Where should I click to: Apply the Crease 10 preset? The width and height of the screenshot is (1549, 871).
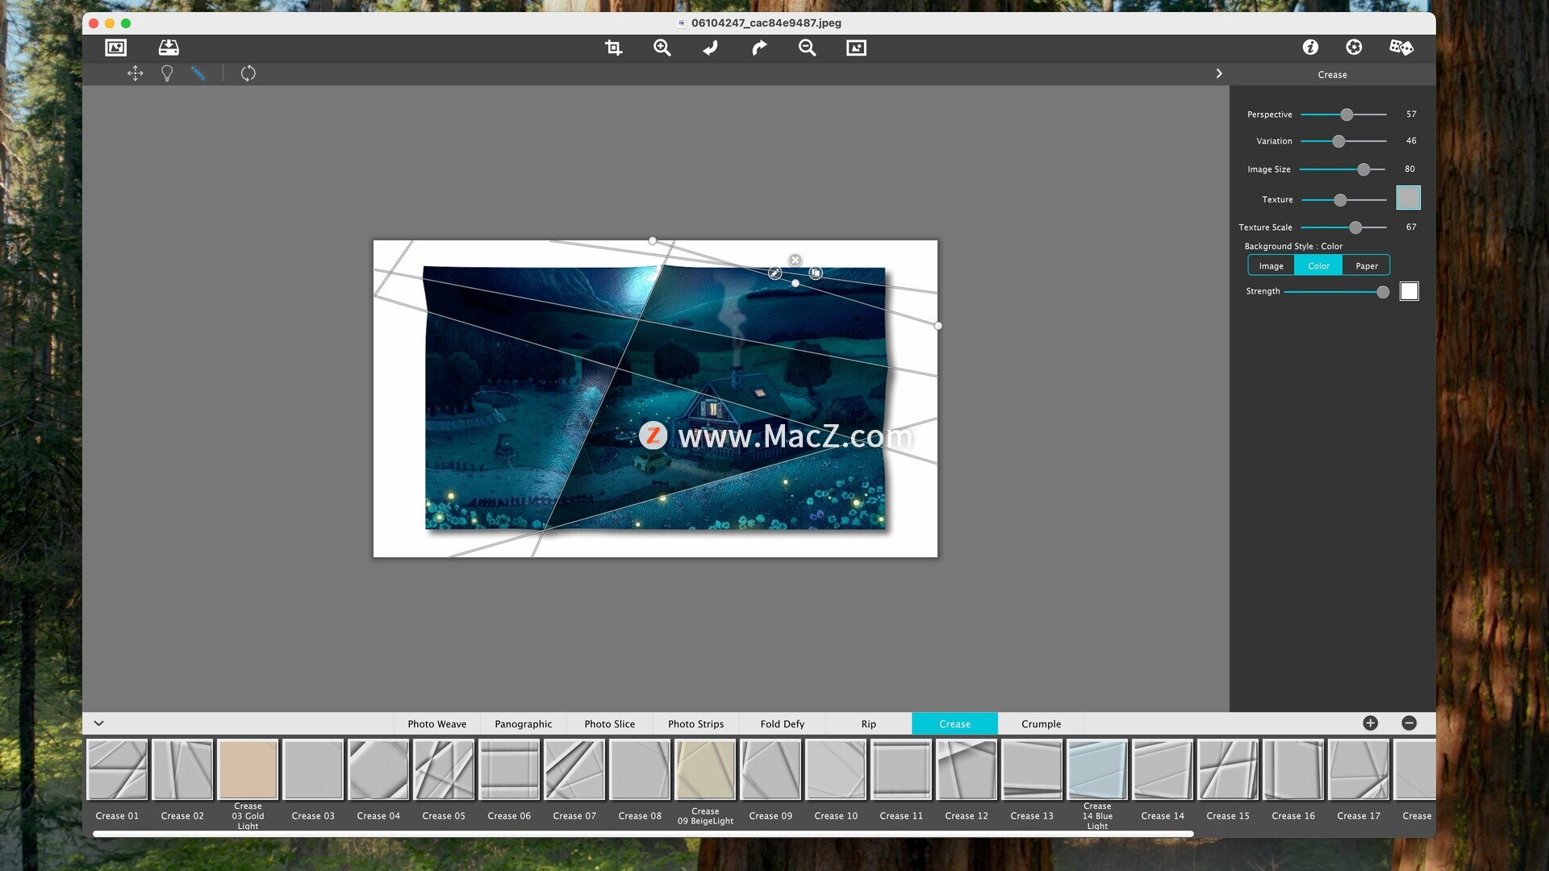[836, 769]
